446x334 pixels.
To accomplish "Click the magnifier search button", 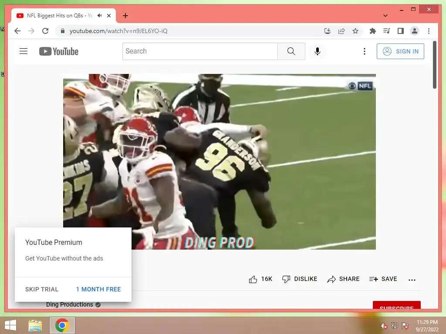I will (291, 51).
